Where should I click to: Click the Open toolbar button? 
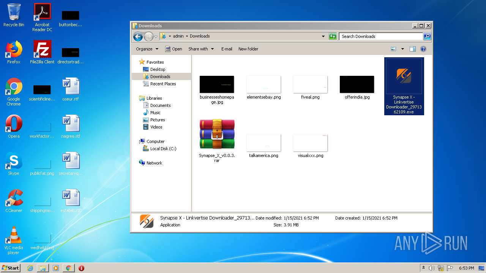point(174,49)
